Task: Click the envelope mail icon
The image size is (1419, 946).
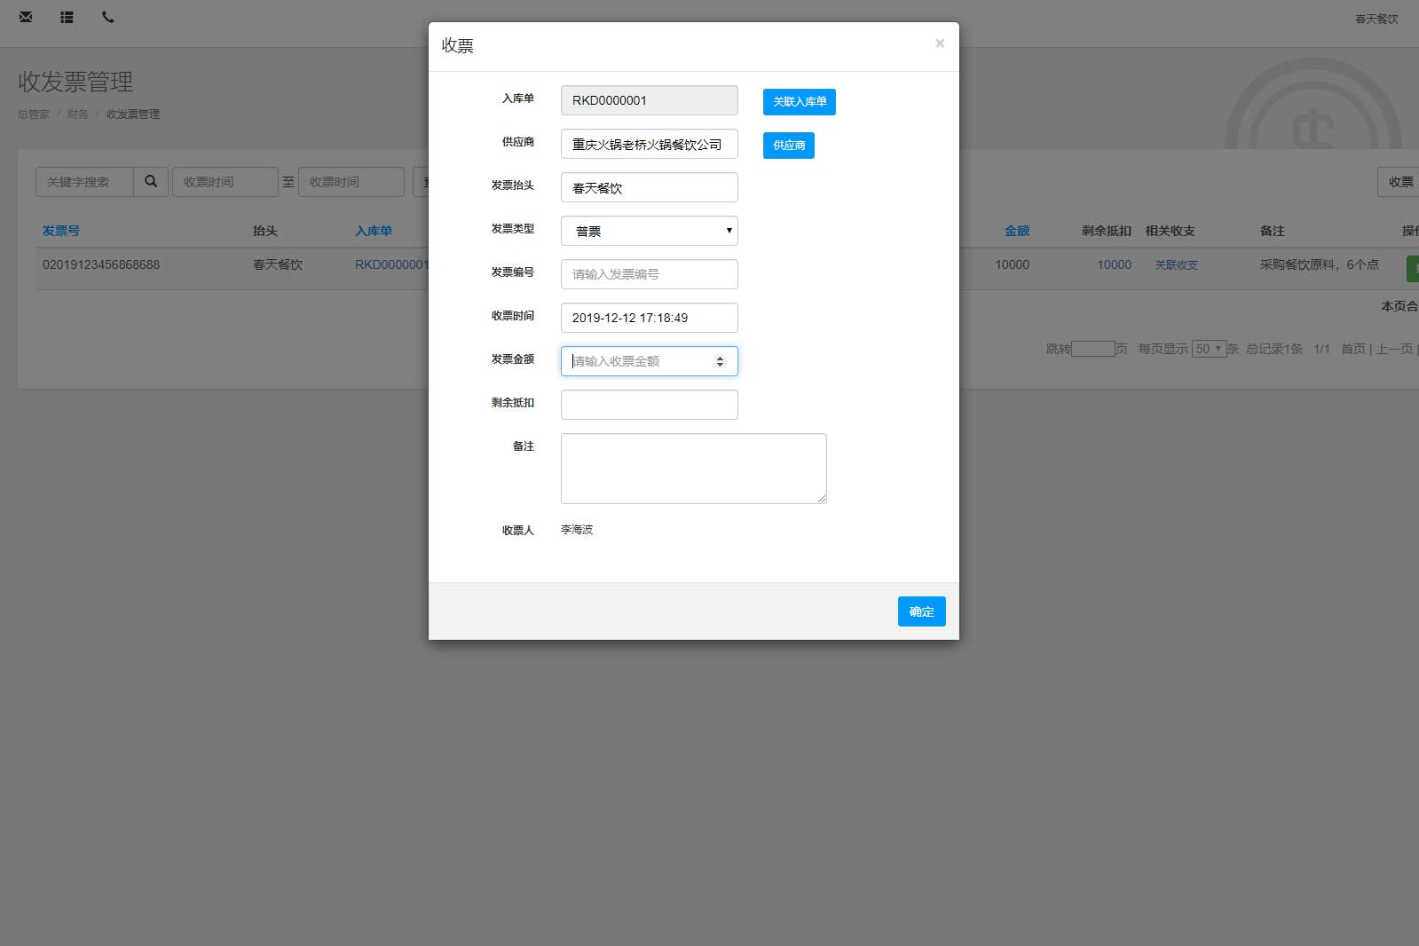Action: (26, 17)
